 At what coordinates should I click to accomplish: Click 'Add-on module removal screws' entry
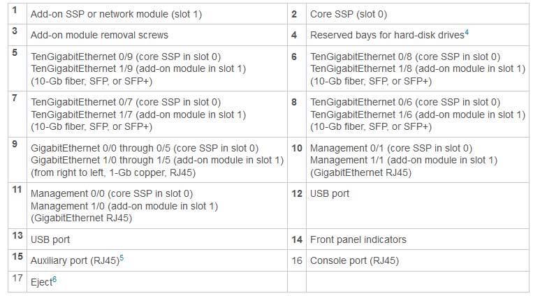click(99, 35)
